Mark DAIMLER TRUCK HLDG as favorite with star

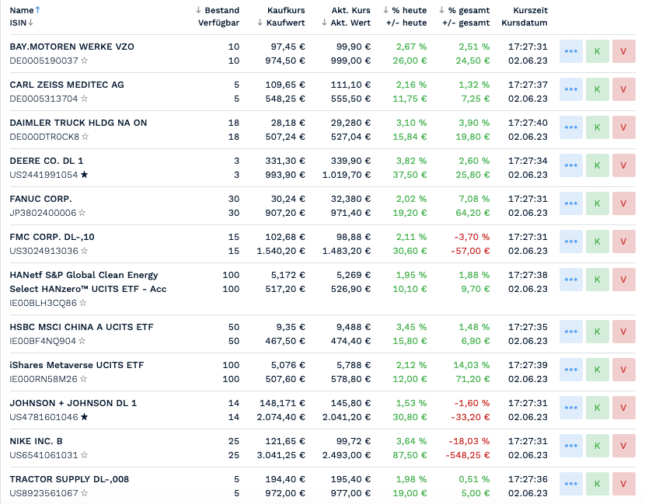(85, 137)
